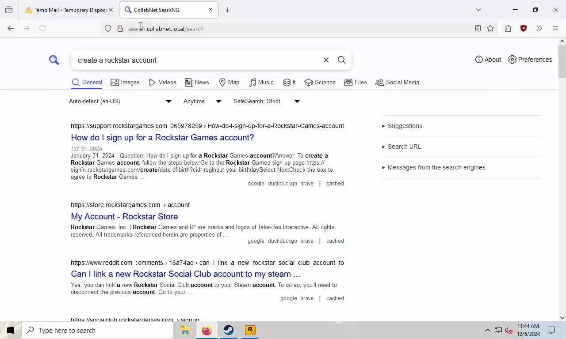
Task: Open the Anytime time range dropdown
Action: 203,101
